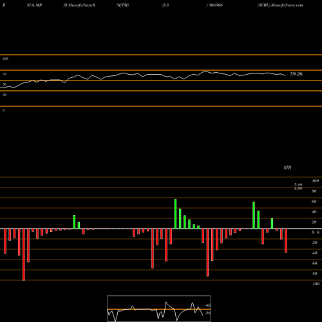Click the MunafaSutra.com header text

pyautogui.click(x=287, y=5)
